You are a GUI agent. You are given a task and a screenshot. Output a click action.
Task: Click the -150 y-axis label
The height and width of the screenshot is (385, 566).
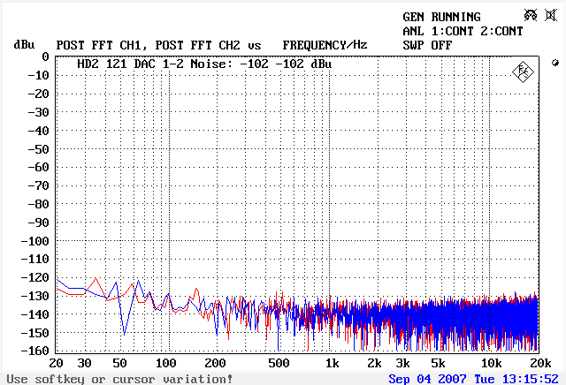[35, 333]
